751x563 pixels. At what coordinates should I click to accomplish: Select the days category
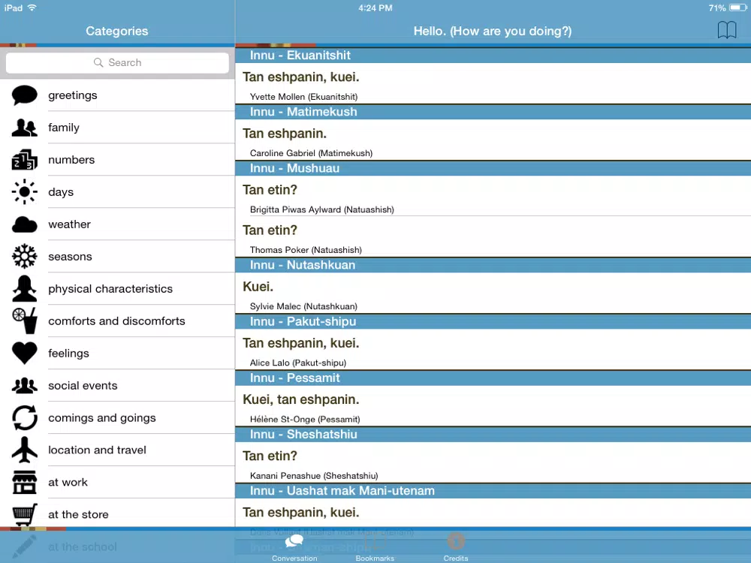point(117,192)
